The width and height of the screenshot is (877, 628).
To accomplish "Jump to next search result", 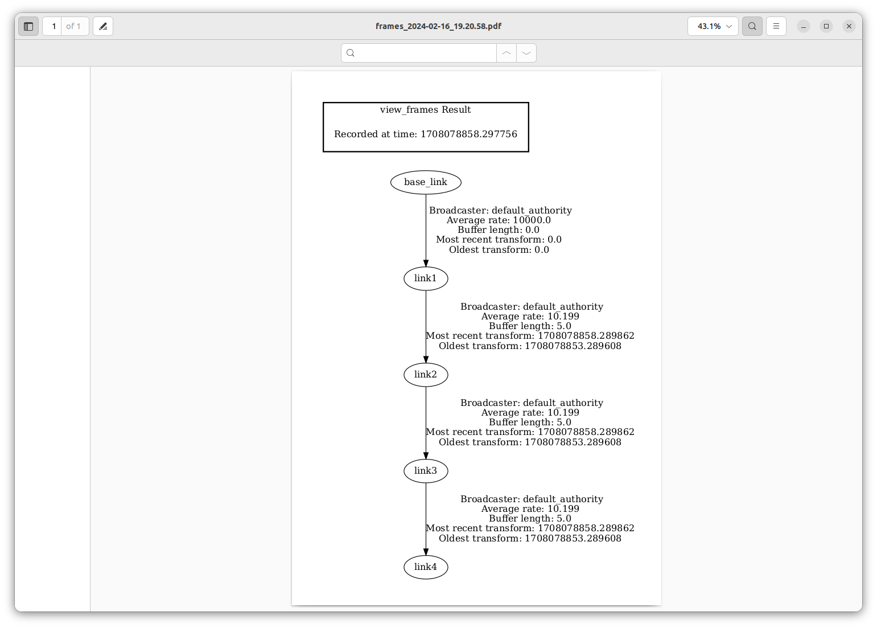I will [526, 53].
